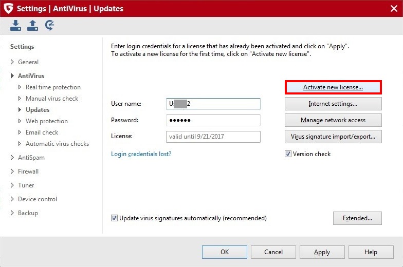Click the save settings upload icon
Image resolution: width=403 pixels, height=267 pixels.
point(33,26)
